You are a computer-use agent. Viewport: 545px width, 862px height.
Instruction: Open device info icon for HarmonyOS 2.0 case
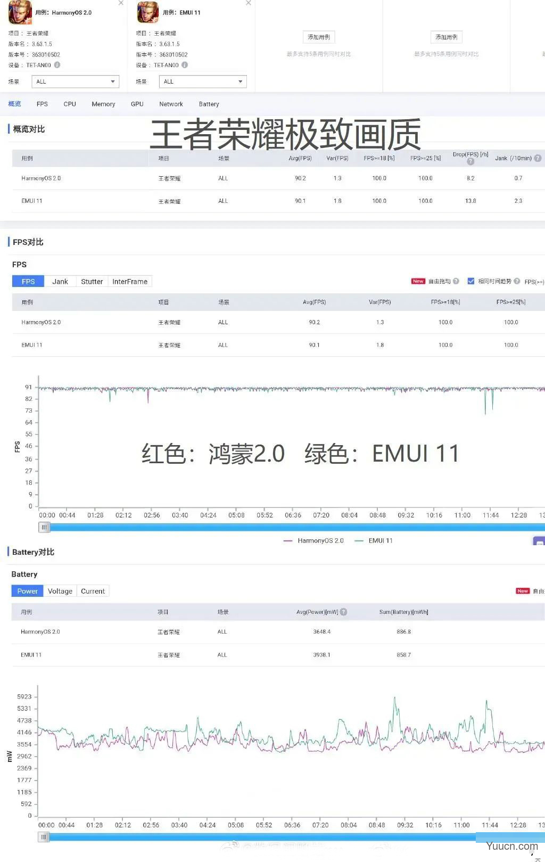coord(57,65)
